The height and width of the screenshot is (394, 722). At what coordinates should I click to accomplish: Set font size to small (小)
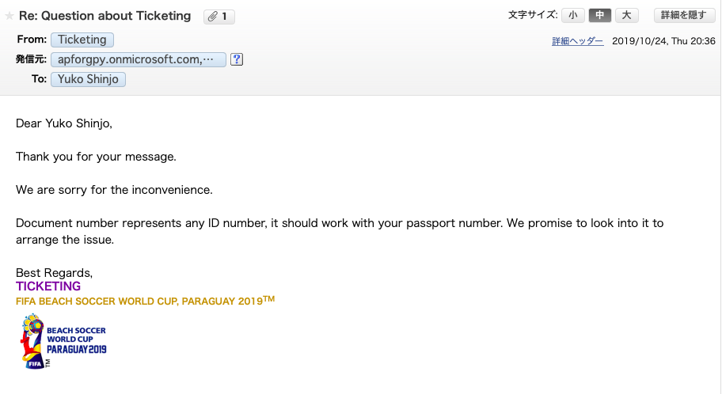click(x=573, y=15)
